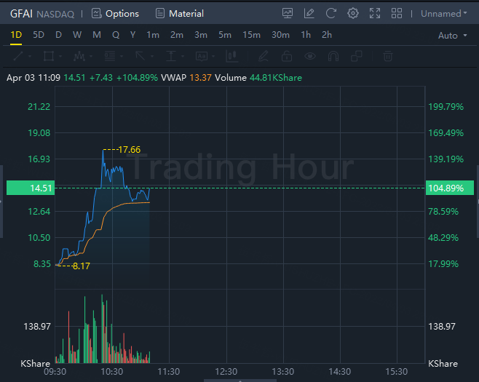
Task: Switch to the 5D timeframe
Action: pyautogui.click(x=39, y=35)
